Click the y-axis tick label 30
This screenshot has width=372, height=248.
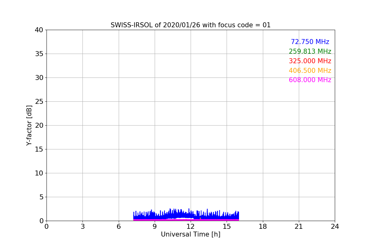pyautogui.click(x=39, y=78)
